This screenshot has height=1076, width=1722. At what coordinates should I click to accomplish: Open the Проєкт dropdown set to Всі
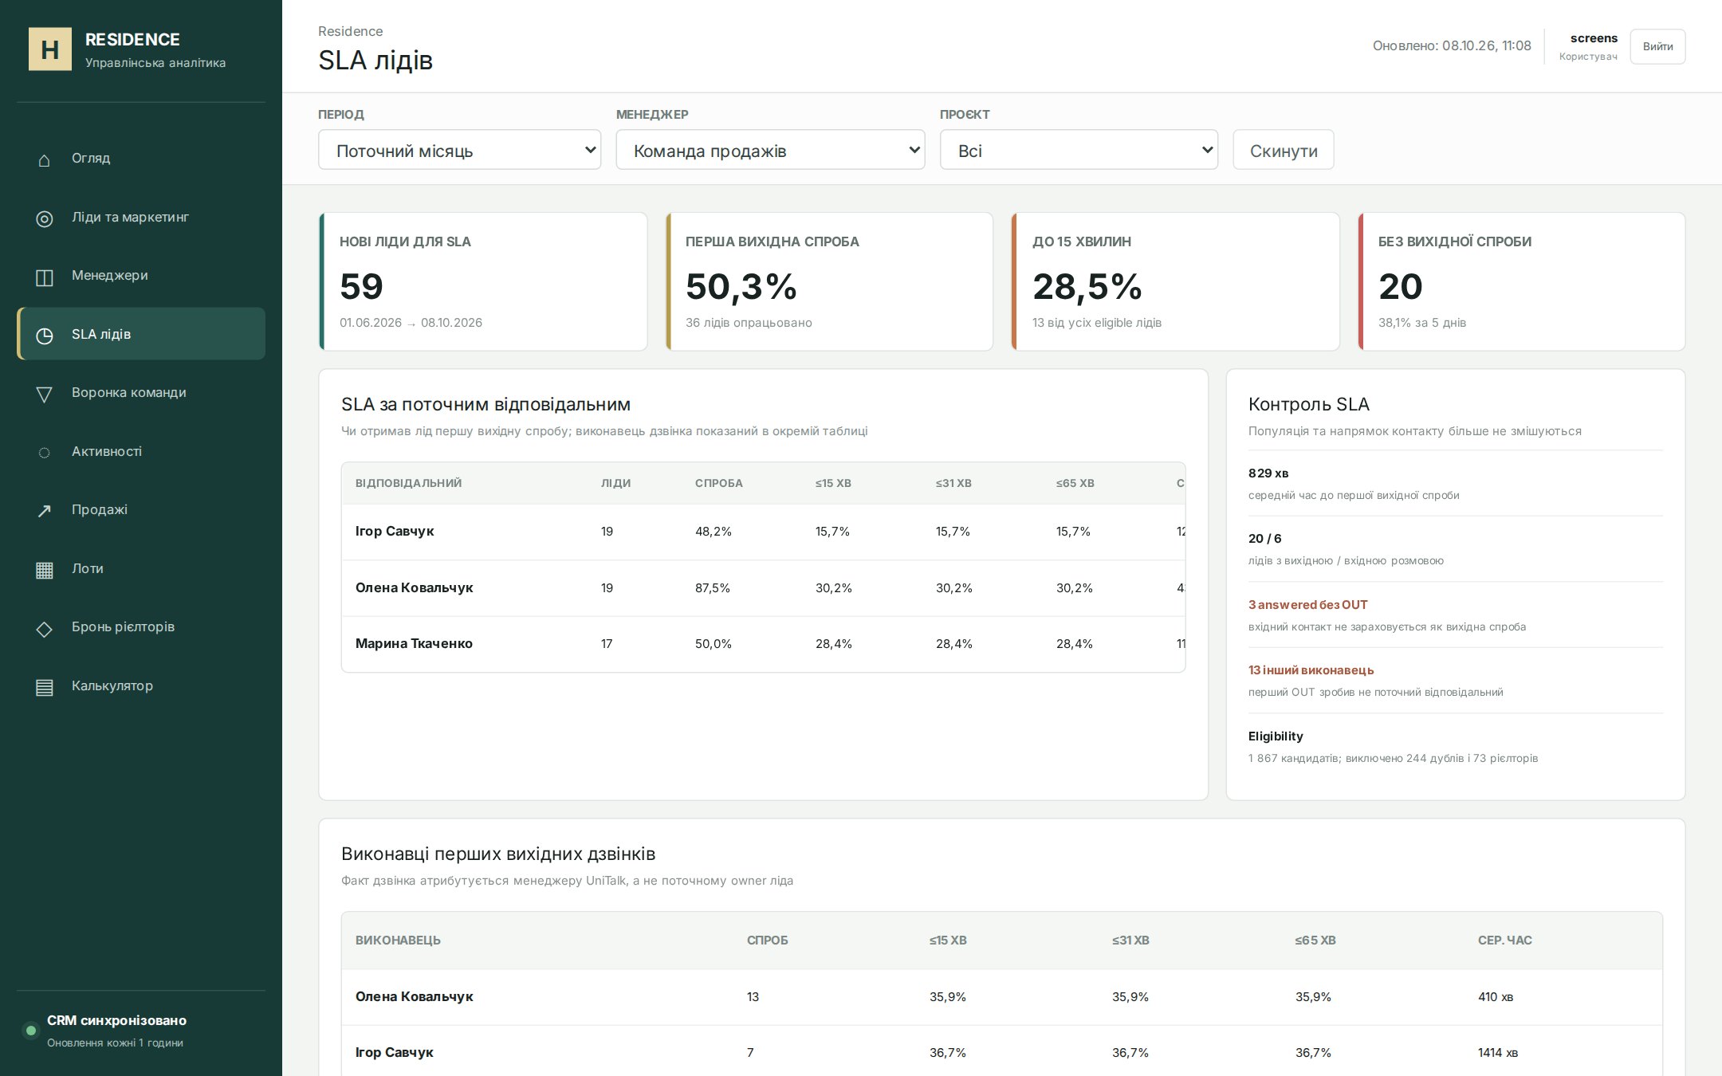pos(1079,150)
